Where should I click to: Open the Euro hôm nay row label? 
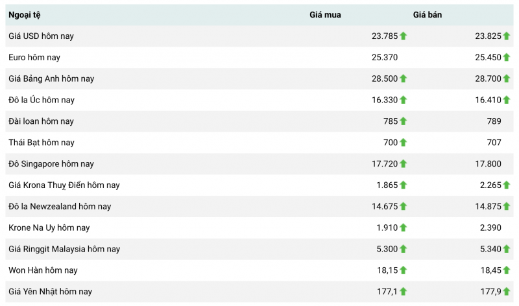pos(34,58)
